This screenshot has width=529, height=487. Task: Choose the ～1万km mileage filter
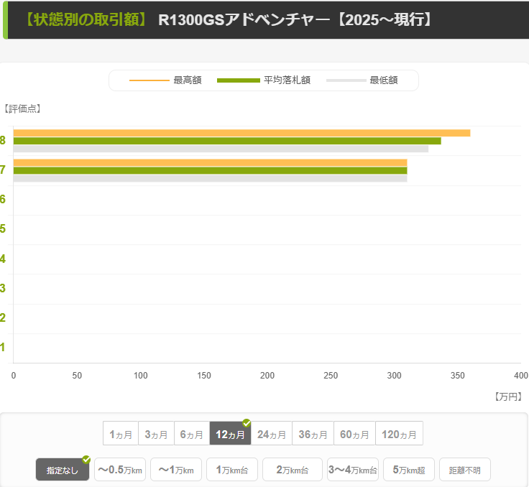click(x=176, y=470)
